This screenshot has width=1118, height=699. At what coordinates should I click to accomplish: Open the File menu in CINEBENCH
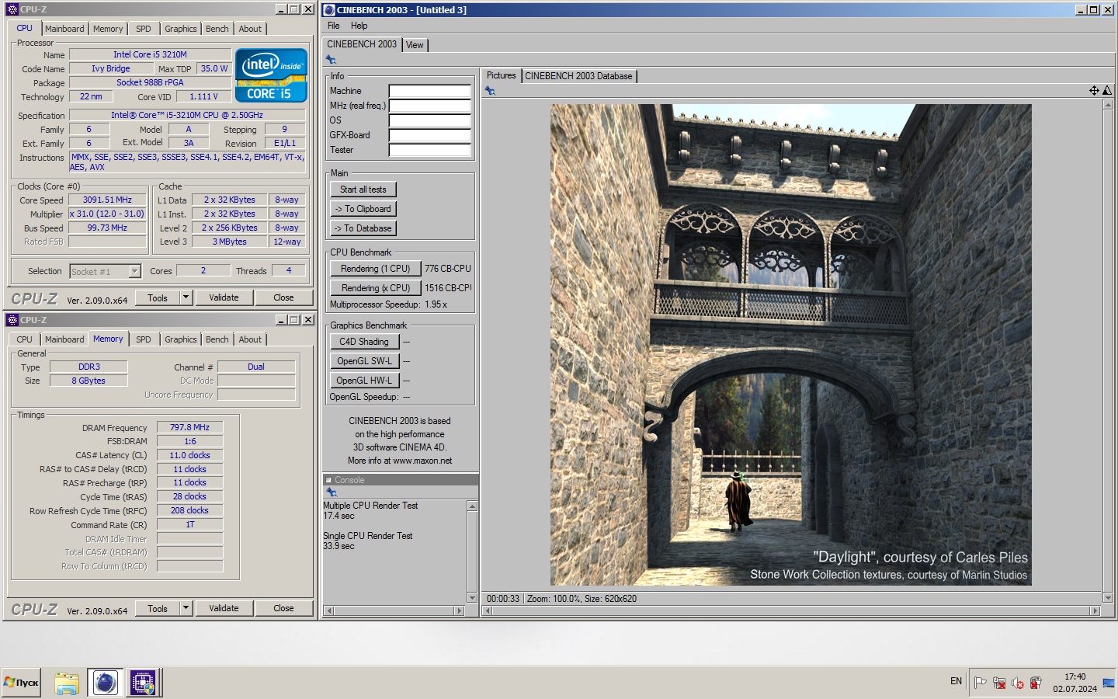(x=334, y=26)
